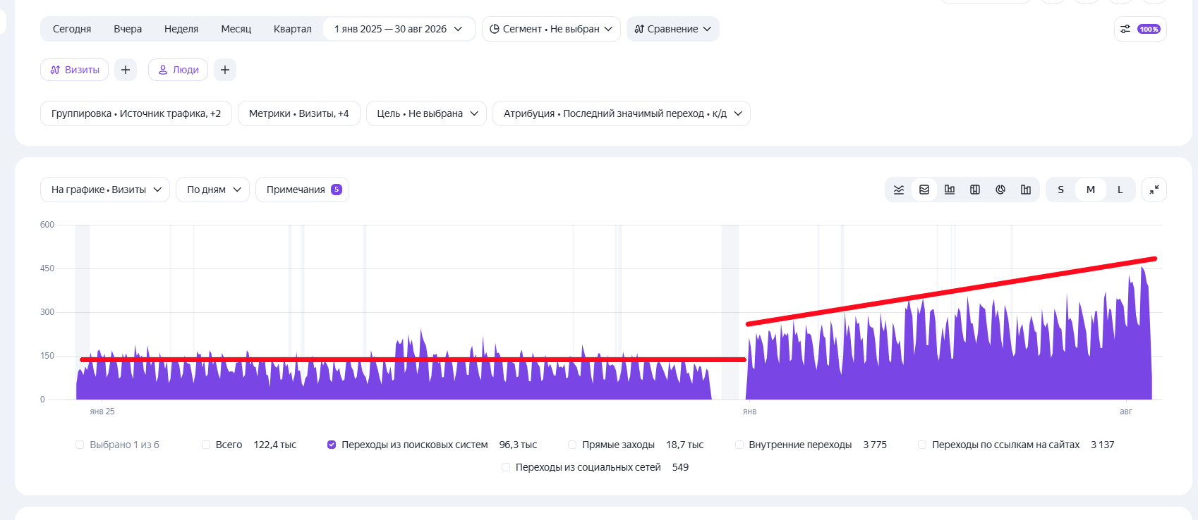Select the Вчера period tab

coord(128,29)
